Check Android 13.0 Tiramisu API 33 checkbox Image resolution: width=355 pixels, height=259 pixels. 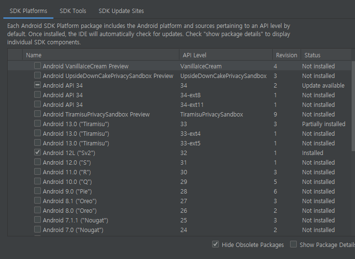point(38,124)
